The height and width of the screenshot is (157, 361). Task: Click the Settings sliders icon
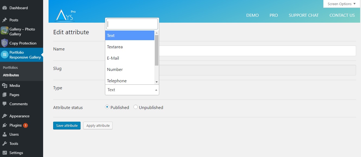[x=4, y=153]
